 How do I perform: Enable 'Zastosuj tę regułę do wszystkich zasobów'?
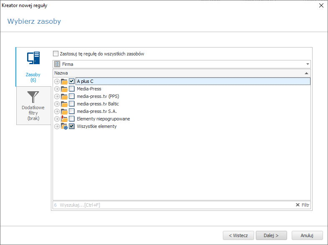pos(56,54)
